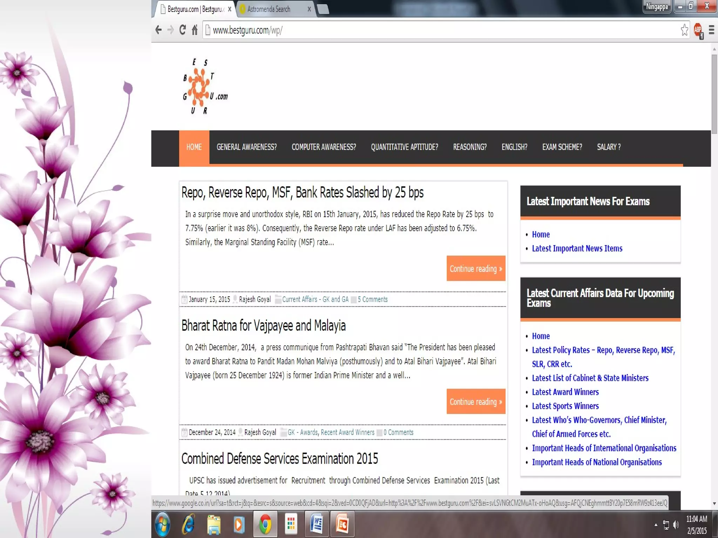Open the presentation app taskbar icon
718x538 pixels.
click(343, 524)
